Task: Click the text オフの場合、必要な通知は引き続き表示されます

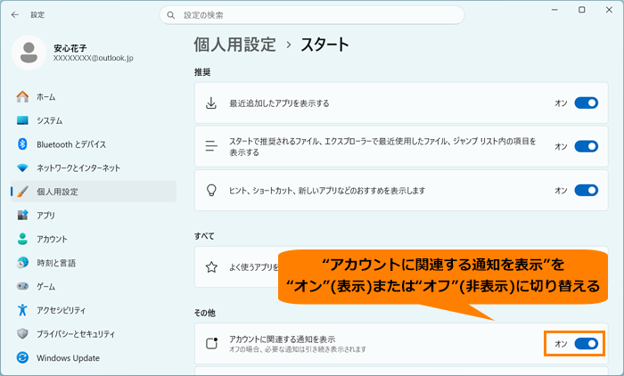Action: pyautogui.click(x=298, y=349)
